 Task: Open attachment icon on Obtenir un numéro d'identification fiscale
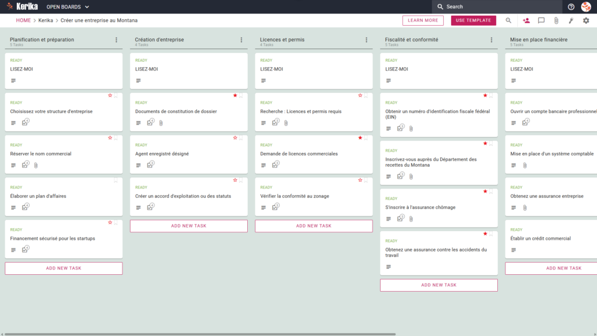click(411, 129)
